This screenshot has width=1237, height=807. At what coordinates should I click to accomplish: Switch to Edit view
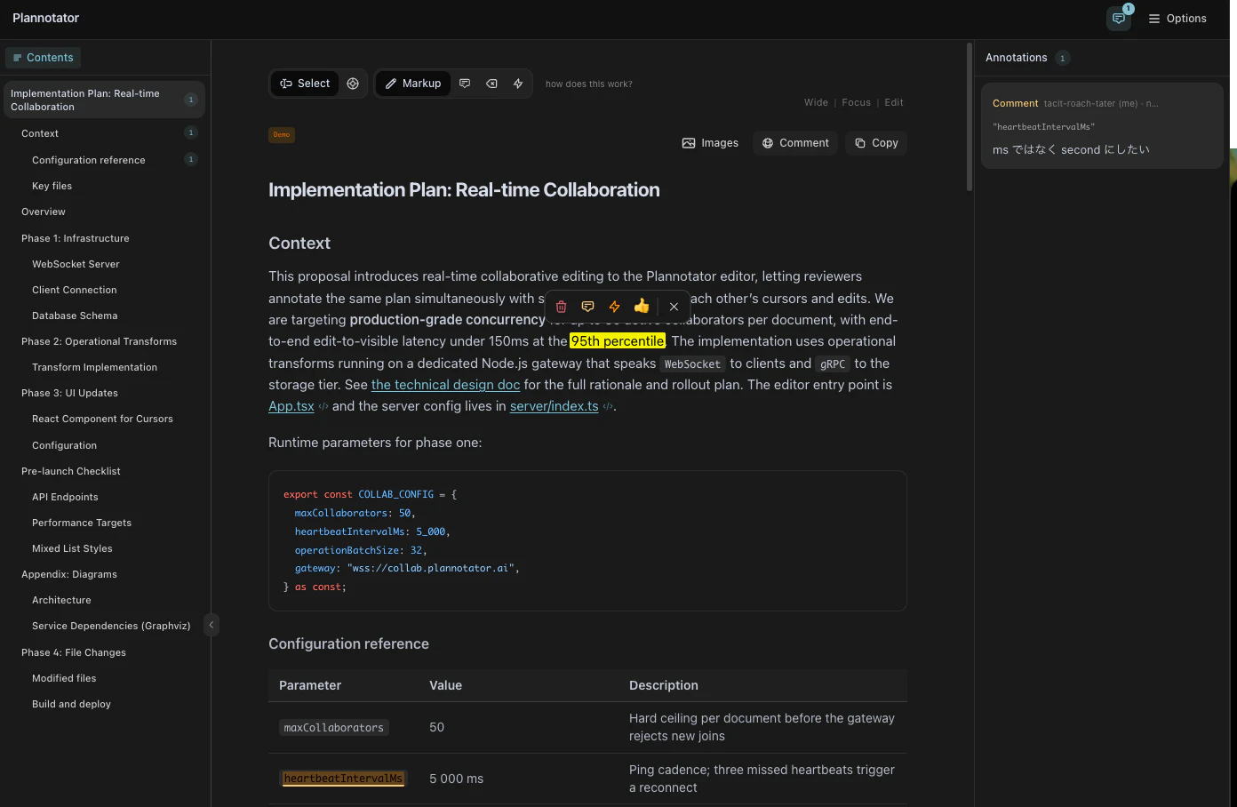(894, 102)
